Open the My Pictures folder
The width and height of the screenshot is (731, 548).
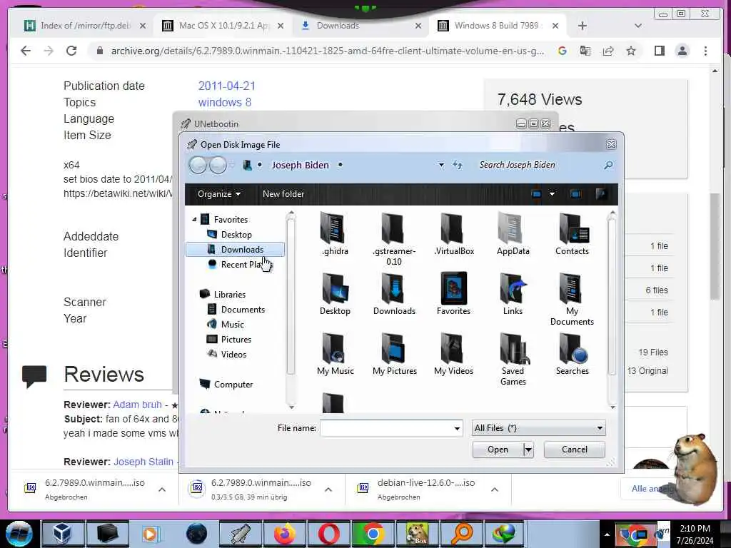pyautogui.click(x=394, y=354)
